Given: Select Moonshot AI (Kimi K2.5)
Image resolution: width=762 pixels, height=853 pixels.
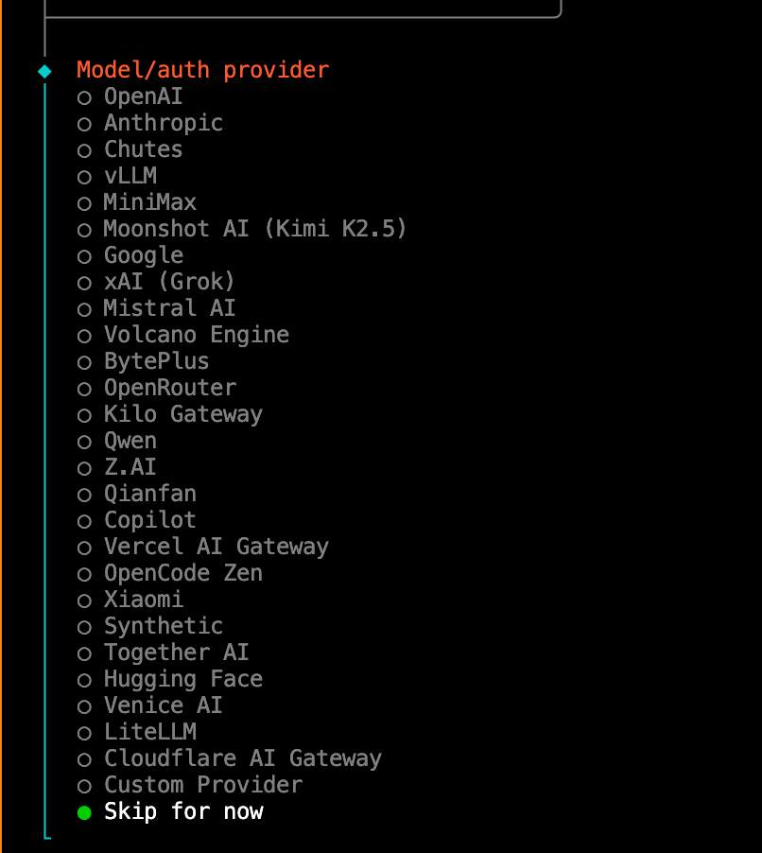Looking at the screenshot, I should click(254, 229).
